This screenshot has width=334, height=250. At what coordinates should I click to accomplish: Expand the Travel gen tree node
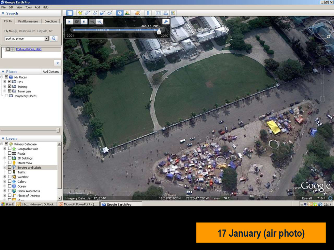(5, 91)
